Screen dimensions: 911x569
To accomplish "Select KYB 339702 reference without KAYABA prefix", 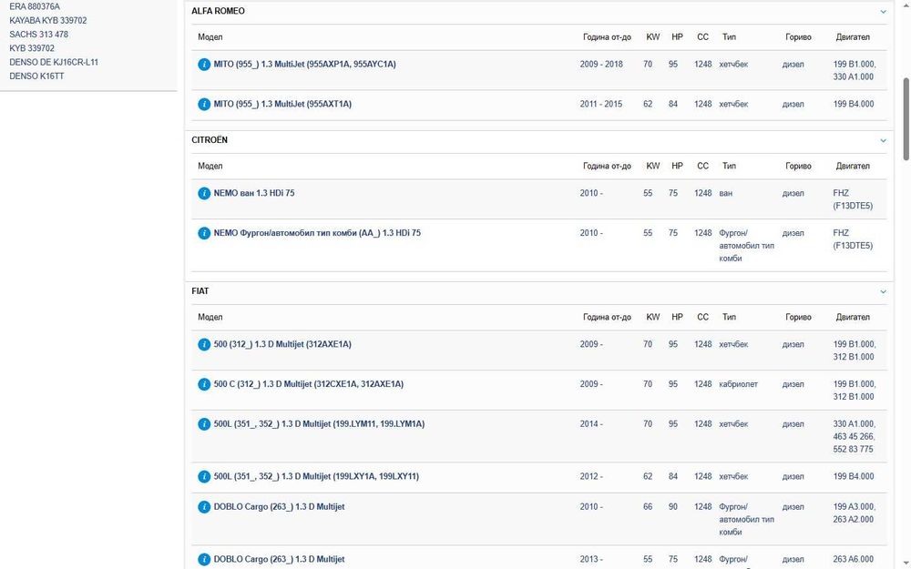I will coord(32,48).
